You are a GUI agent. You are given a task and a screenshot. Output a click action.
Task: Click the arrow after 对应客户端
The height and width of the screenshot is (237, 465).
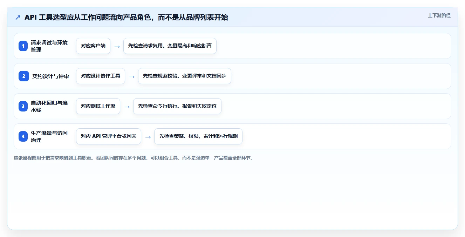(x=117, y=46)
